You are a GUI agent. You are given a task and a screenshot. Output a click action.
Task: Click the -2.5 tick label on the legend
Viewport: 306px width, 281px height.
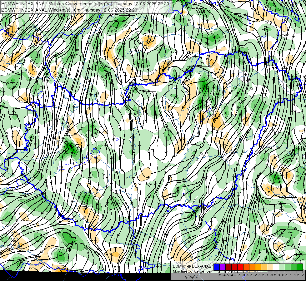click(x=249, y=275)
